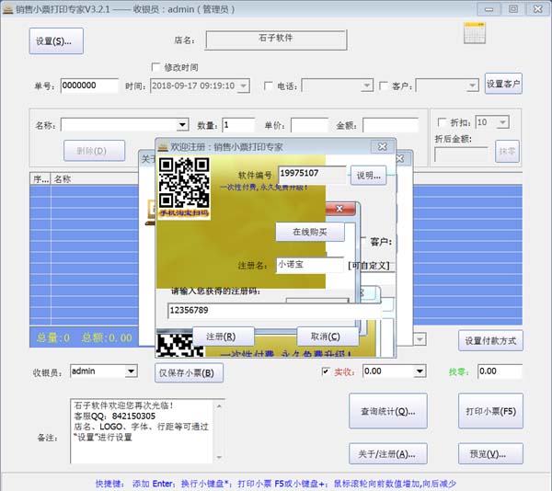Click 取消(C) to cancel registration
Image resolution: width=552 pixels, height=491 pixels.
(328, 337)
